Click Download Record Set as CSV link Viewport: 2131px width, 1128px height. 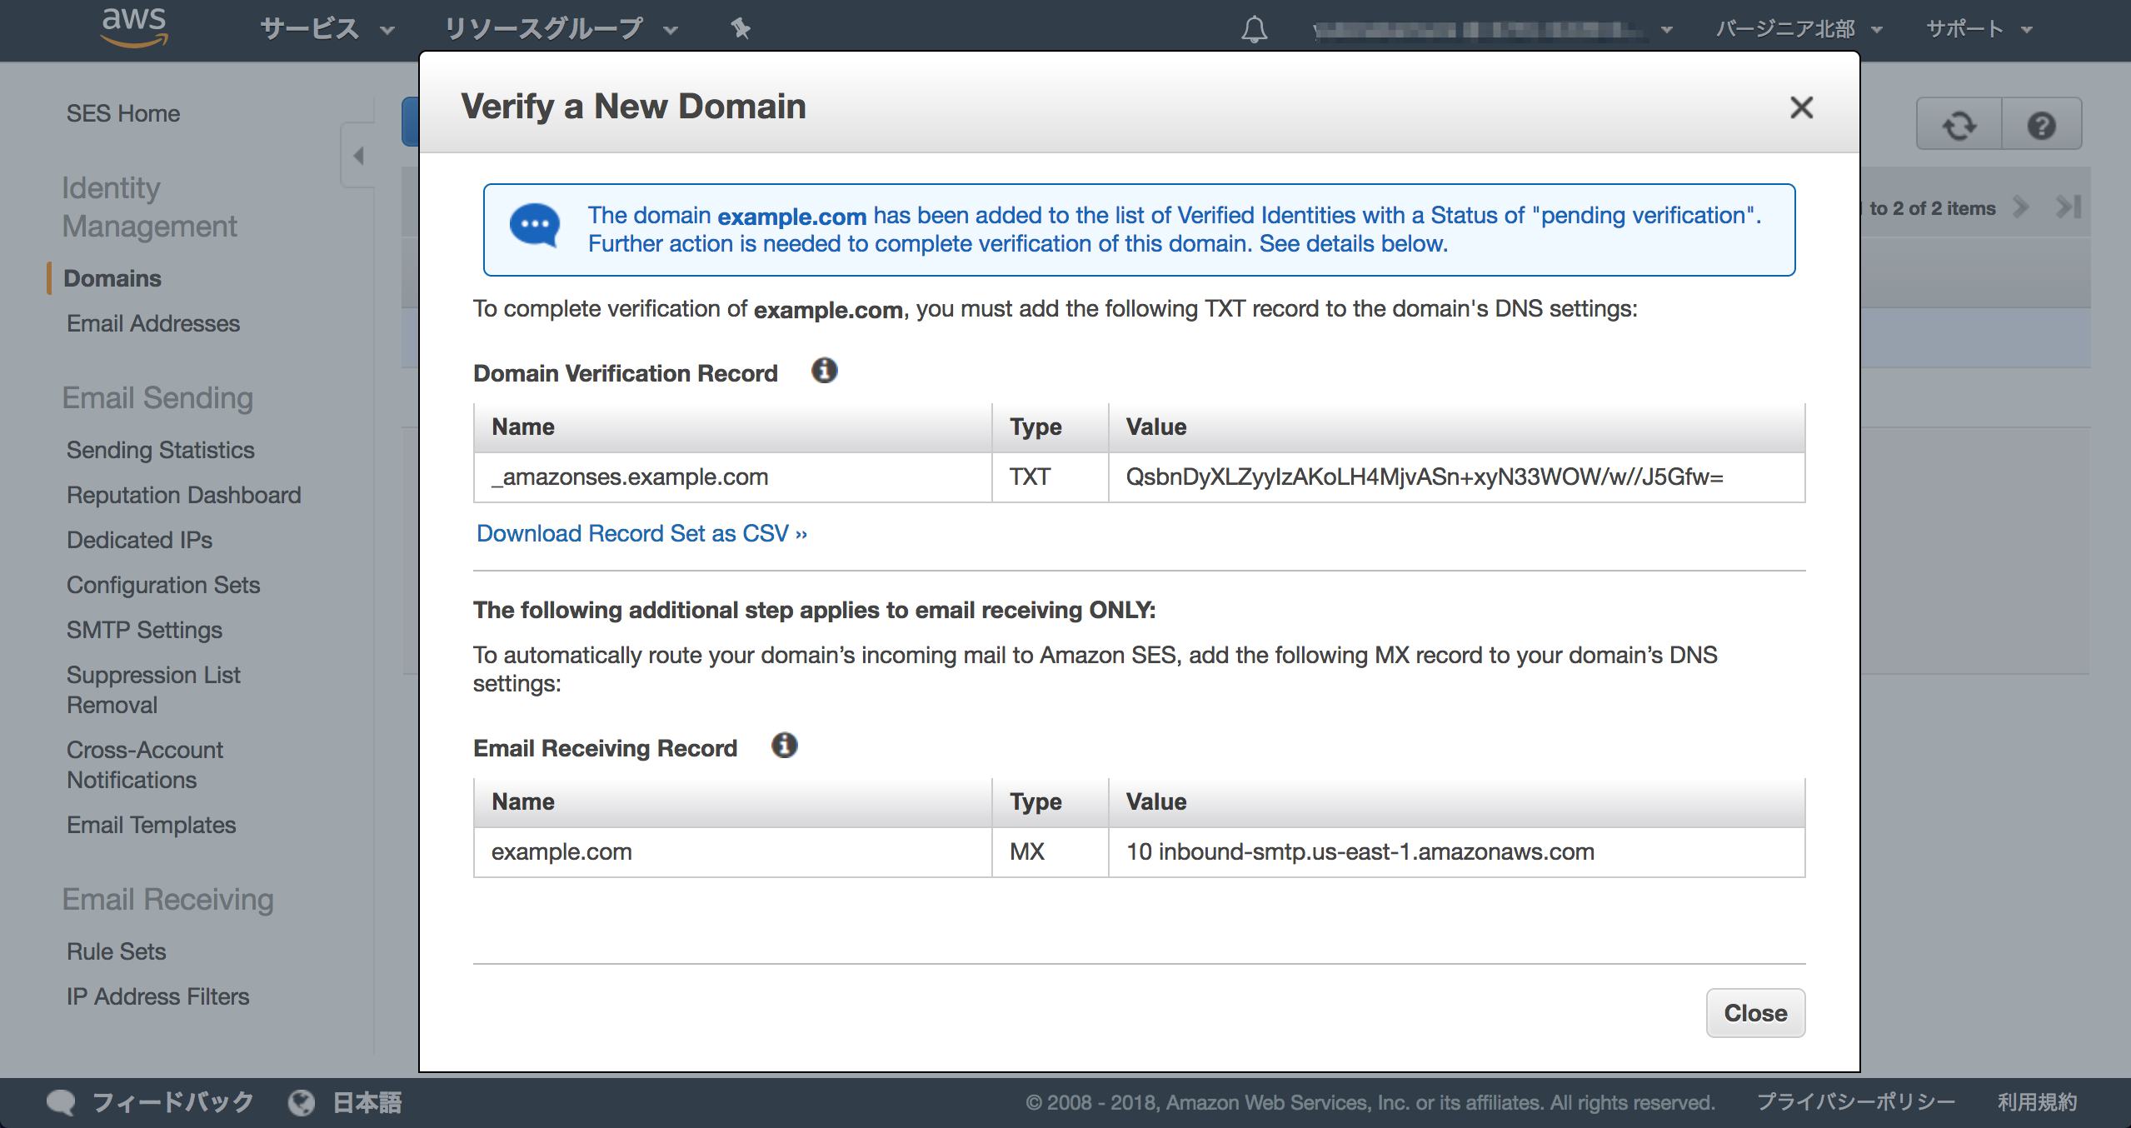pyautogui.click(x=641, y=533)
